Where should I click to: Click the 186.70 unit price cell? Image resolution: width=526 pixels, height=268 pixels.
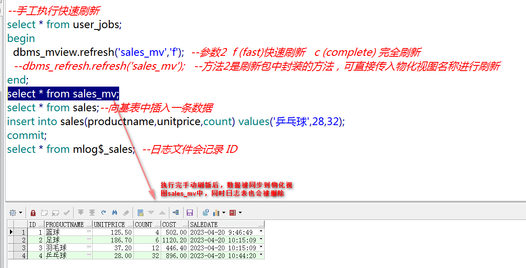[113, 240]
